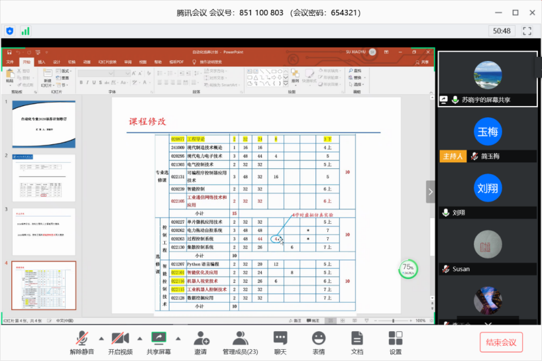Viewport: 542px width, 361px height.
Task: Click the unmute microphone icon (解除静音)
Action: click(82, 338)
